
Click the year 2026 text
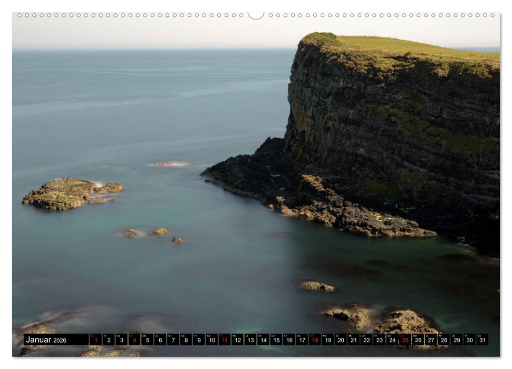coord(61,342)
